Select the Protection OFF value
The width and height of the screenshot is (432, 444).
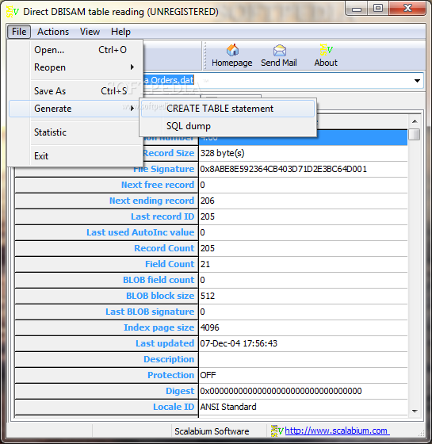[x=303, y=375]
